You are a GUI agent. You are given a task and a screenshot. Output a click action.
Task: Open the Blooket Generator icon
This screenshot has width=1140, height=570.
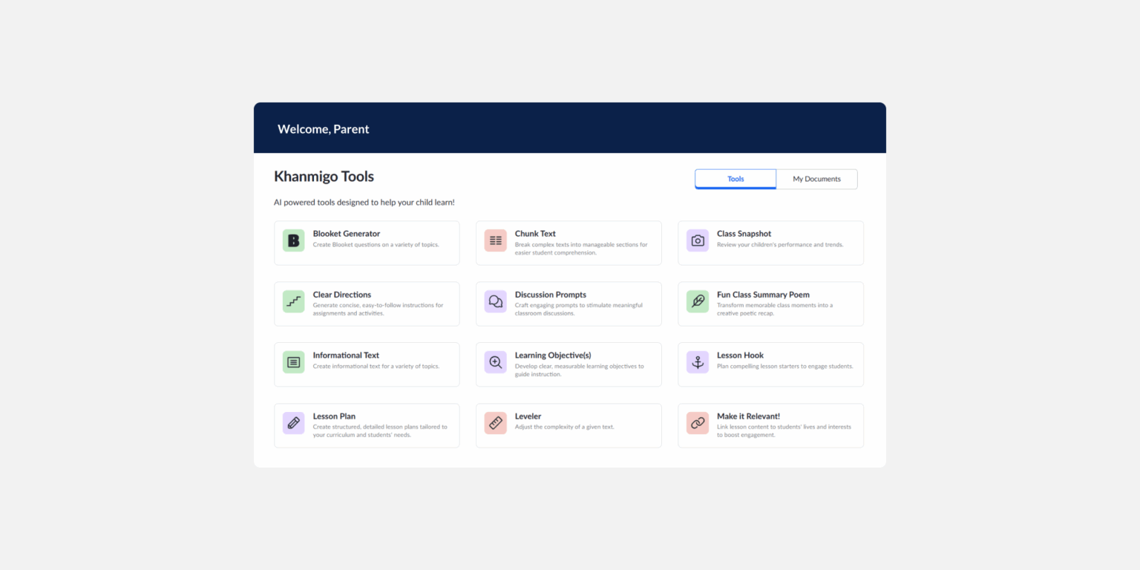(293, 240)
